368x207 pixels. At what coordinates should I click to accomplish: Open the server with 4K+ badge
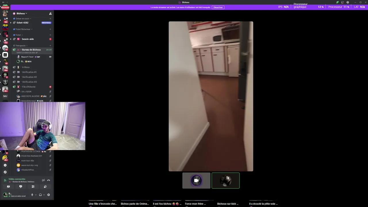(x=5, y=158)
